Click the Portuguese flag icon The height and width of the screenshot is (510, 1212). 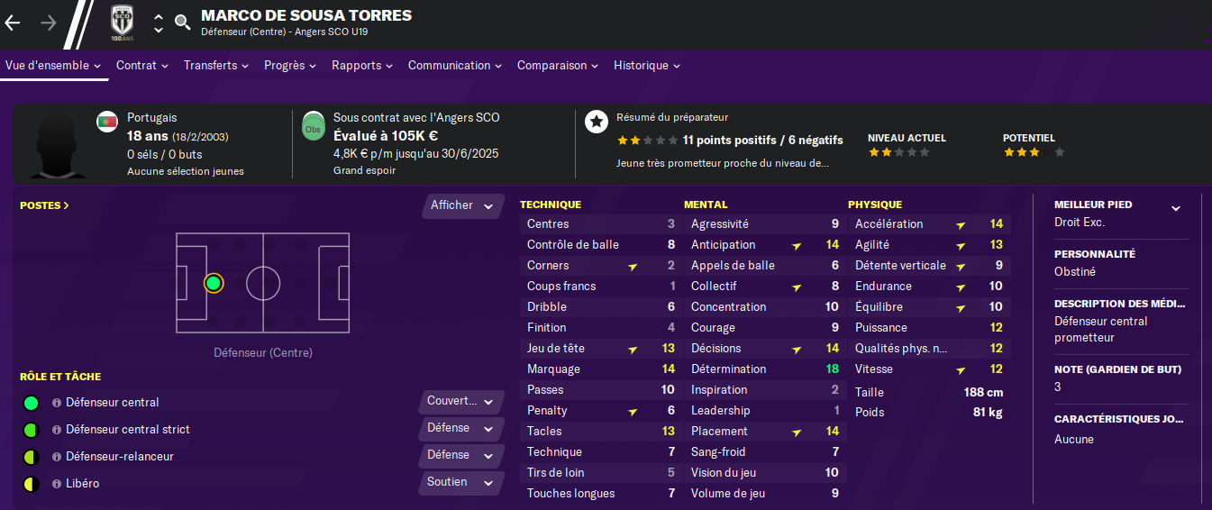pos(107,121)
